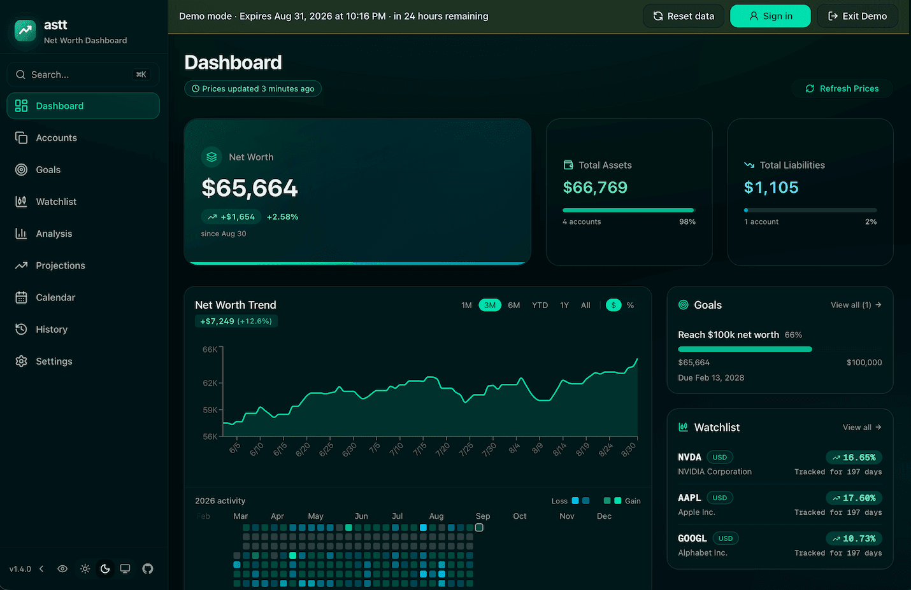Click the Analysis bar chart icon
This screenshot has width=911, height=590.
[21, 234]
